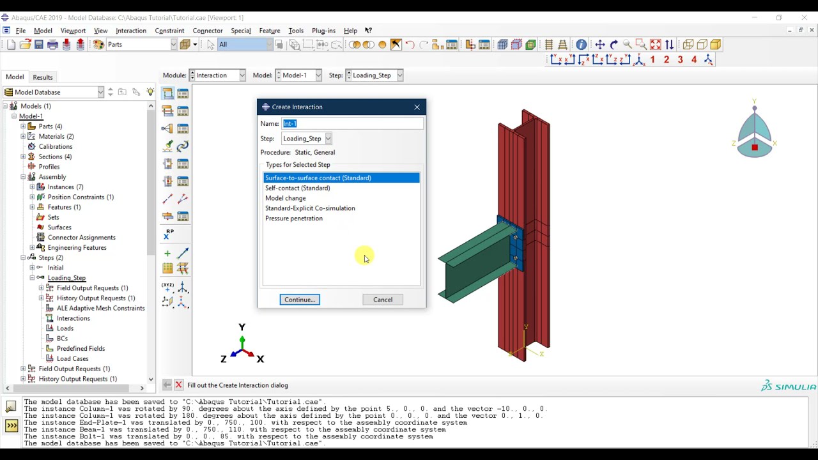Click the red X cancel procedure icon
The height and width of the screenshot is (460, 818).
tap(179, 385)
